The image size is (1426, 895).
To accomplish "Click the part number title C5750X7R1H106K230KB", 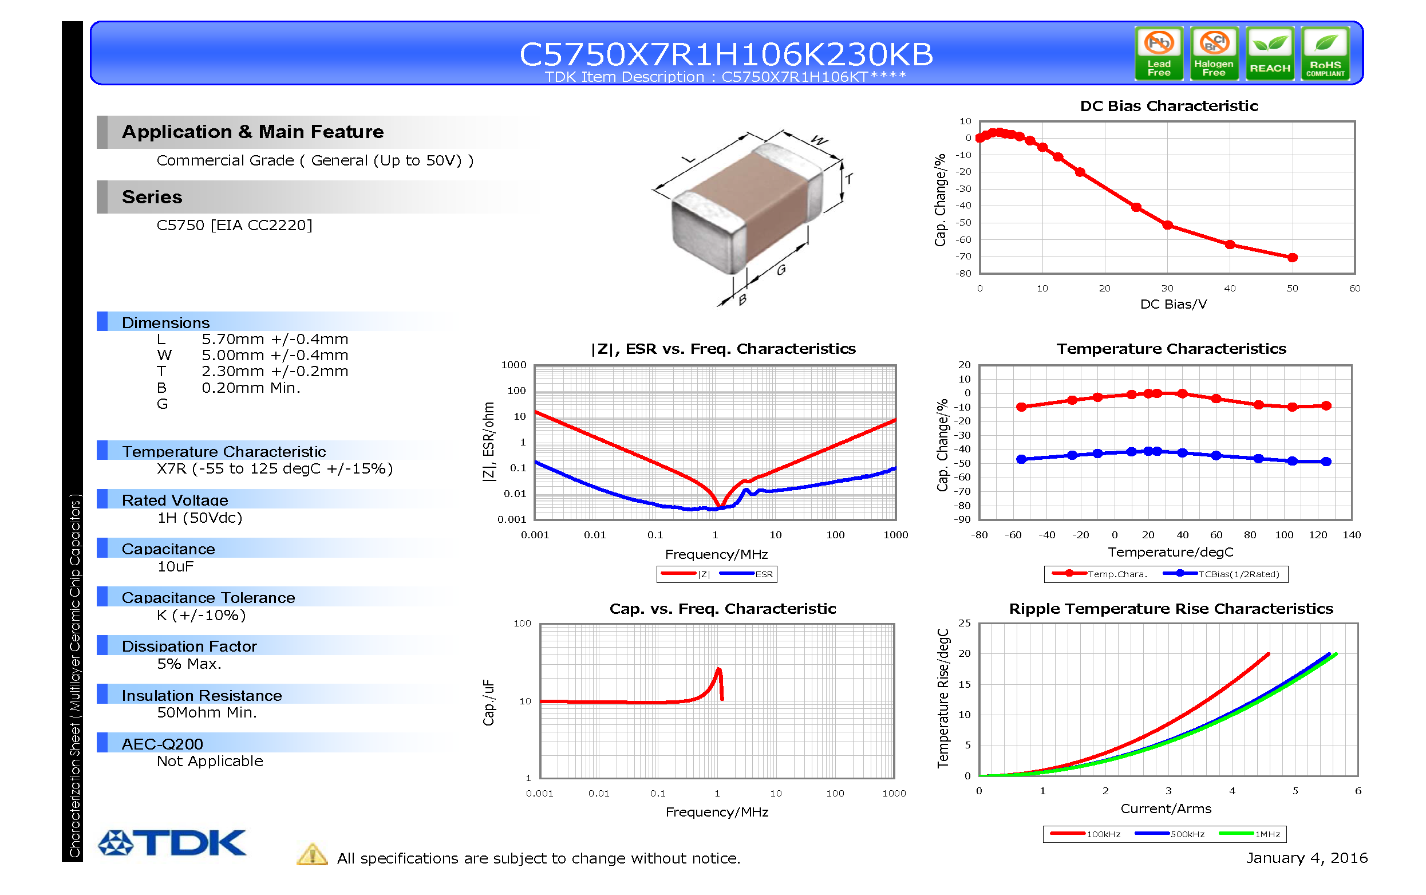I will pos(726,54).
